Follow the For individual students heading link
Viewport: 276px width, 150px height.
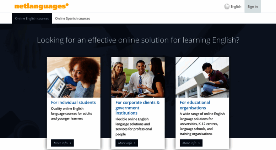(74, 102)
